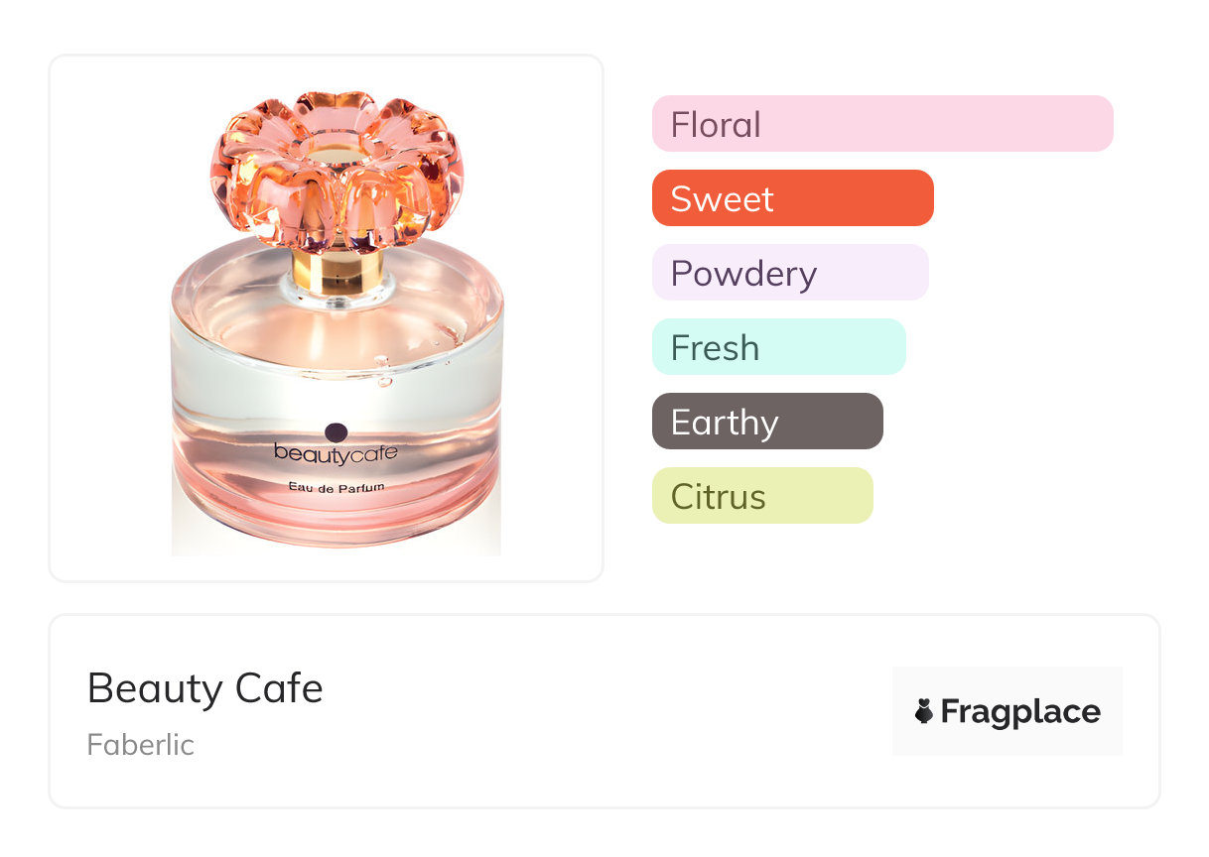Click the yellow-green Citrus accord bar

[761, 496]
